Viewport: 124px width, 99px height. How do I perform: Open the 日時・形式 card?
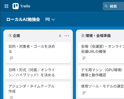point(38,72)
